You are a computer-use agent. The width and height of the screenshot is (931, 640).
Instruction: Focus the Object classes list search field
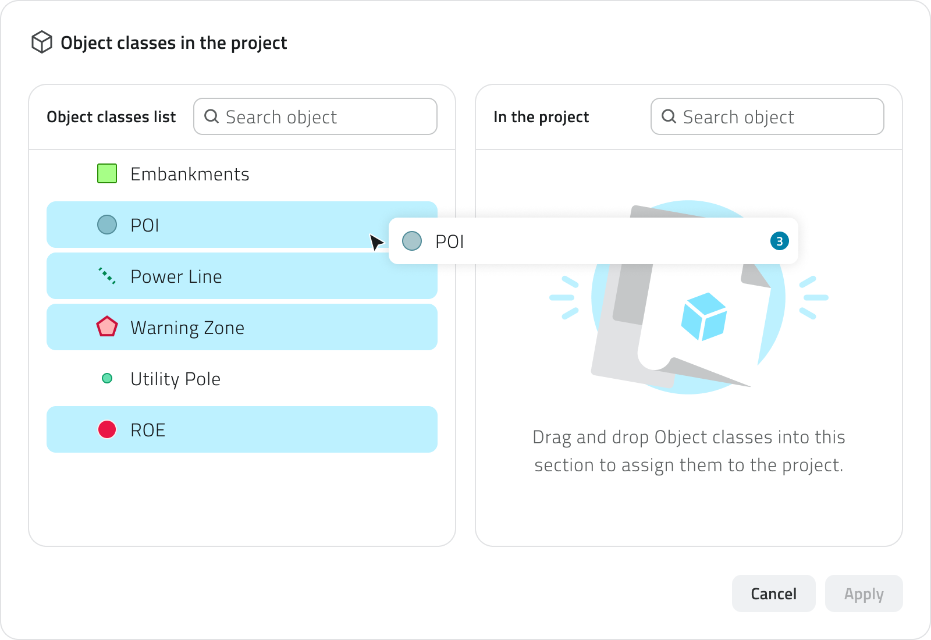coord(326,117)
